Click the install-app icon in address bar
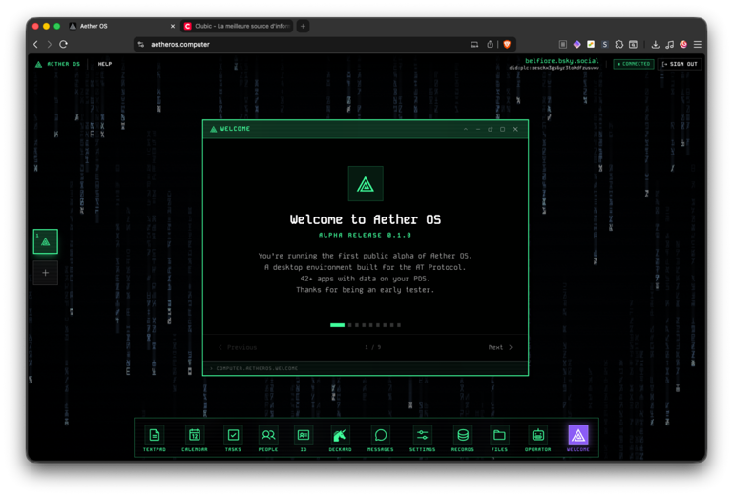Viewport: 733px width, 497px height. coord(474,45)
